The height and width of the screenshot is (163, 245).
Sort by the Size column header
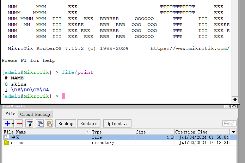[155, 132]
